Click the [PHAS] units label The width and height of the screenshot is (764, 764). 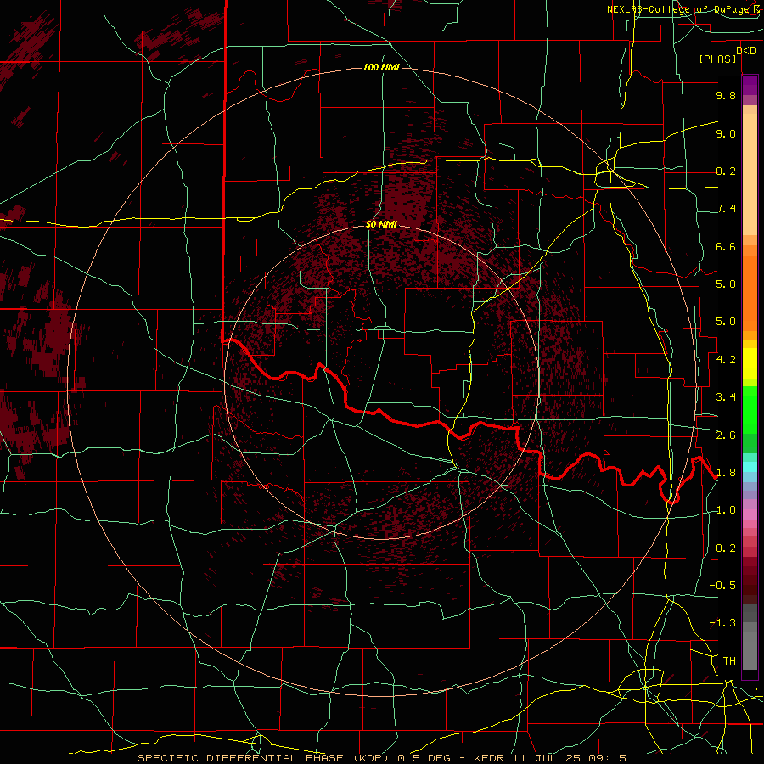point(717,59)
